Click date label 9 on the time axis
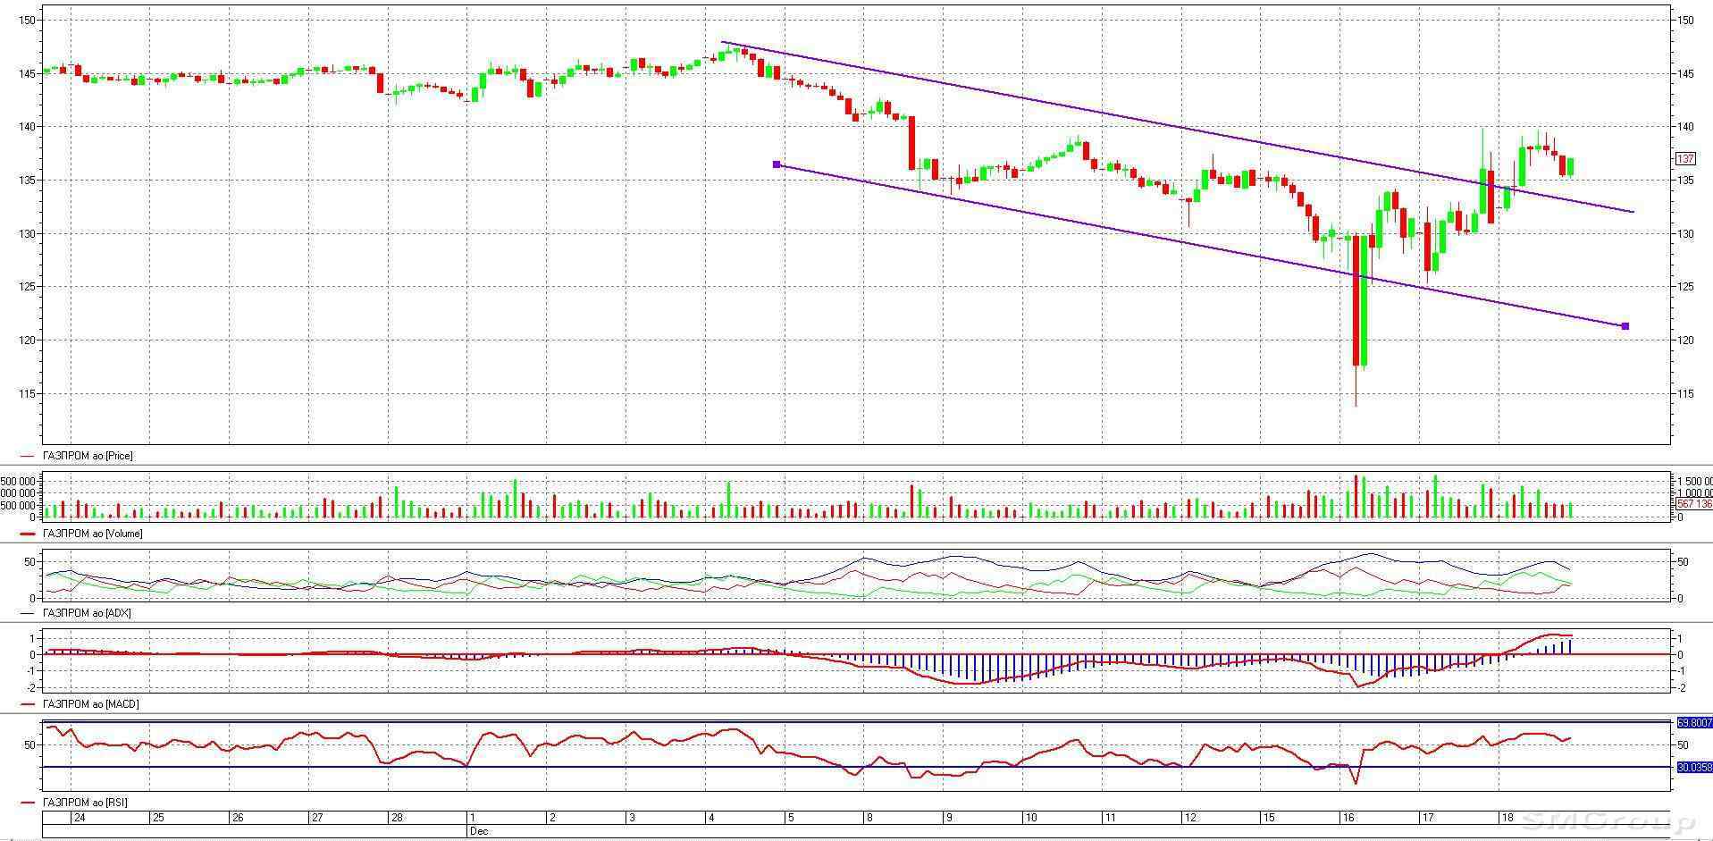 tap(950, 818)
